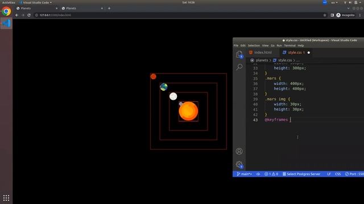Click the Earth planet image
Viewport: 364px width, 204px height.
(164, 87)
